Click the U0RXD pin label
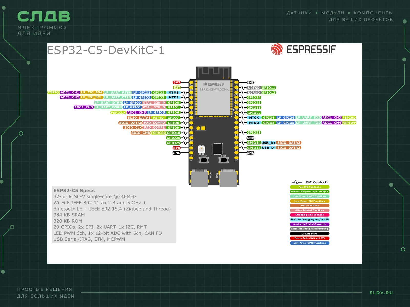Viewport: 410px width, 307px height. [x=254, y=93]
